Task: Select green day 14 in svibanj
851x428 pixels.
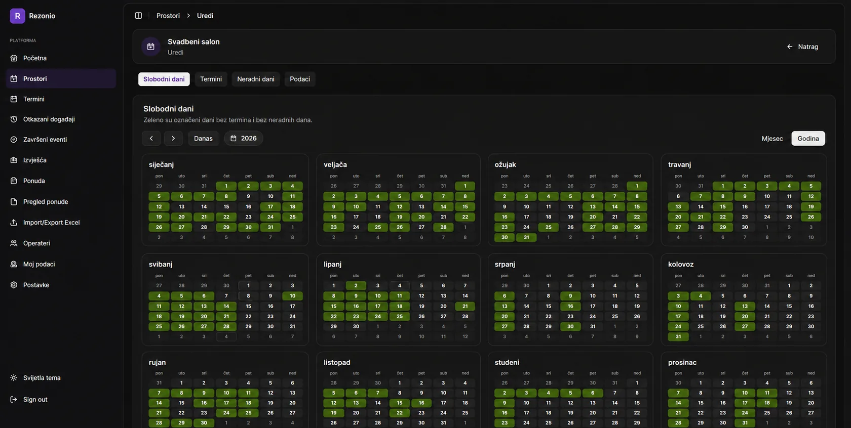Action: pos(226,307)
